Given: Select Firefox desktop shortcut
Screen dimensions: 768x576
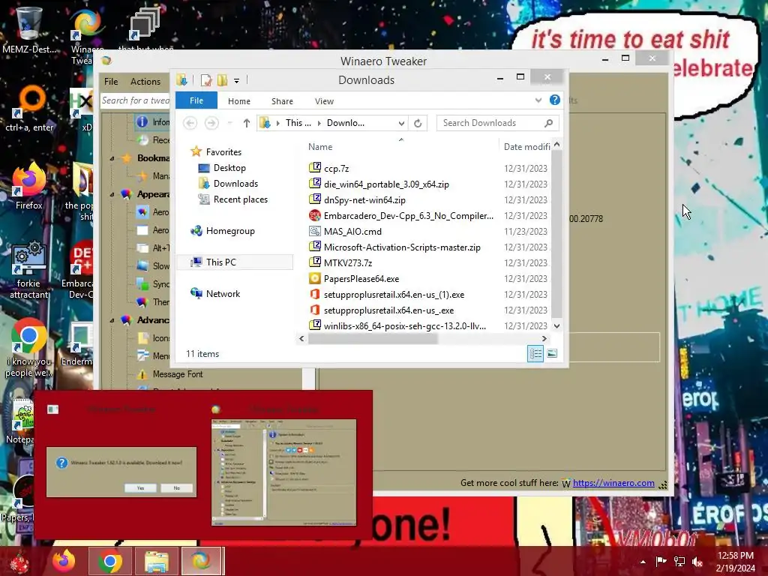Looking at the screenshot, I should (x=29, y=187).
